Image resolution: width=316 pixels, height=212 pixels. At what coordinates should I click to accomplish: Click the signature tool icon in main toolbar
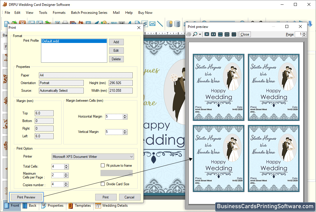pyautogui.click(x=145, y=24)
